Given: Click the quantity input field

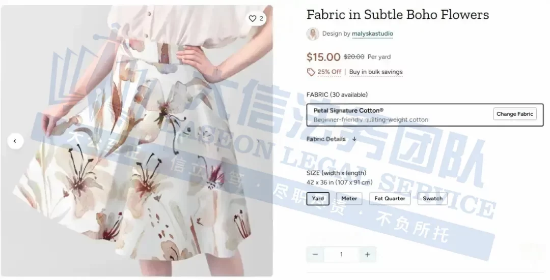Looking at the screenshot, I should [x=341, y=255].
